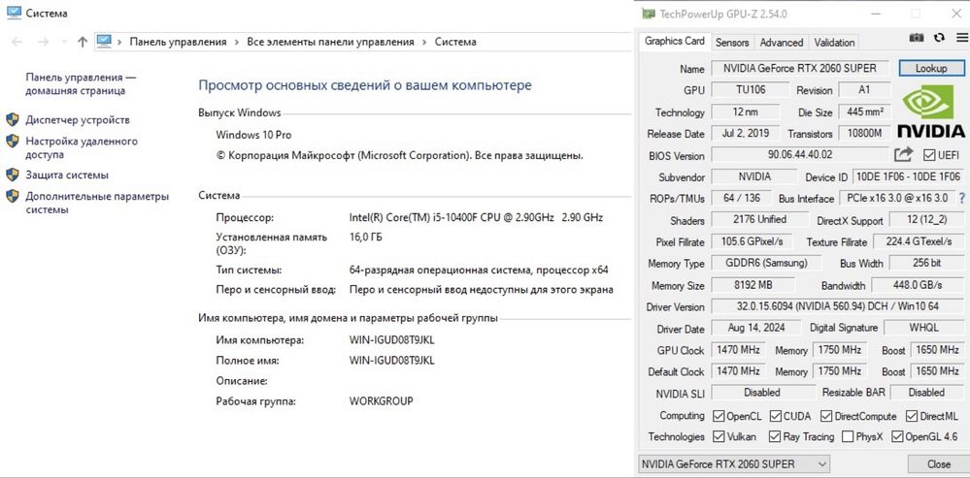Toggle the DirectCompute checkbox

(x=825, y=416)
